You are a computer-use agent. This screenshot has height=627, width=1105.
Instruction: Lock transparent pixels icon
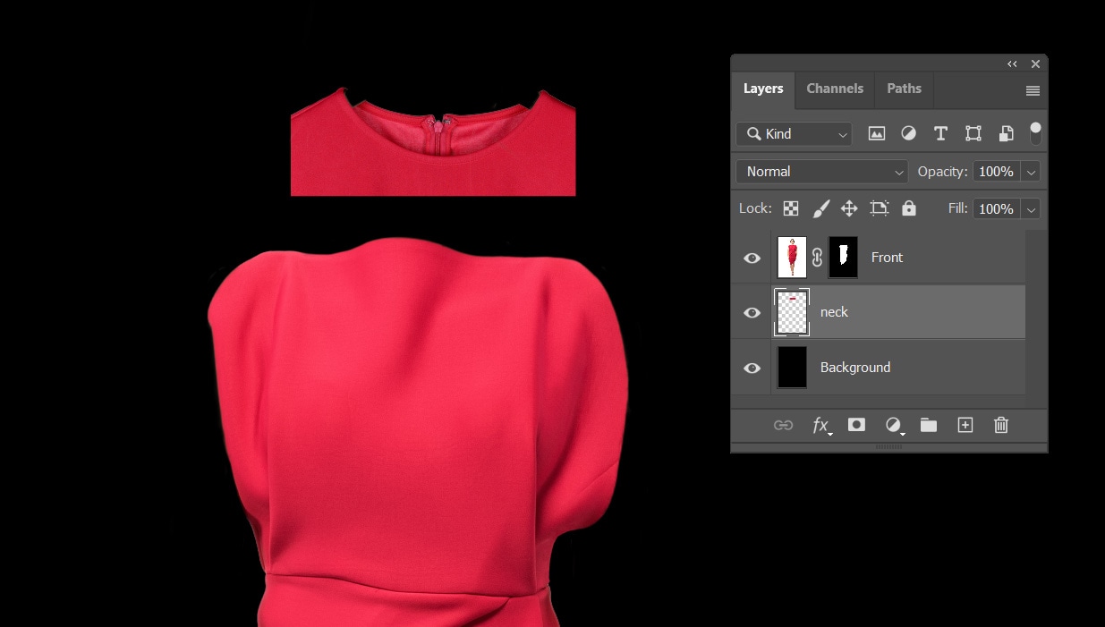[791, 208]
